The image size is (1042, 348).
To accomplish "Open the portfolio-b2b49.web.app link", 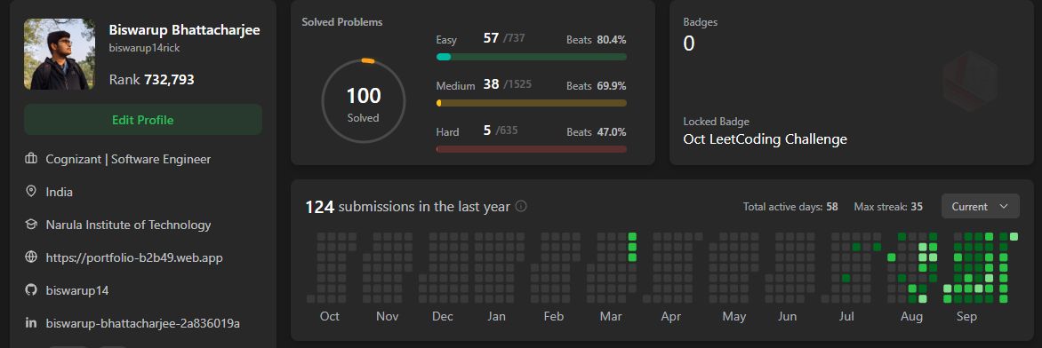I will [x=134, y=257].
